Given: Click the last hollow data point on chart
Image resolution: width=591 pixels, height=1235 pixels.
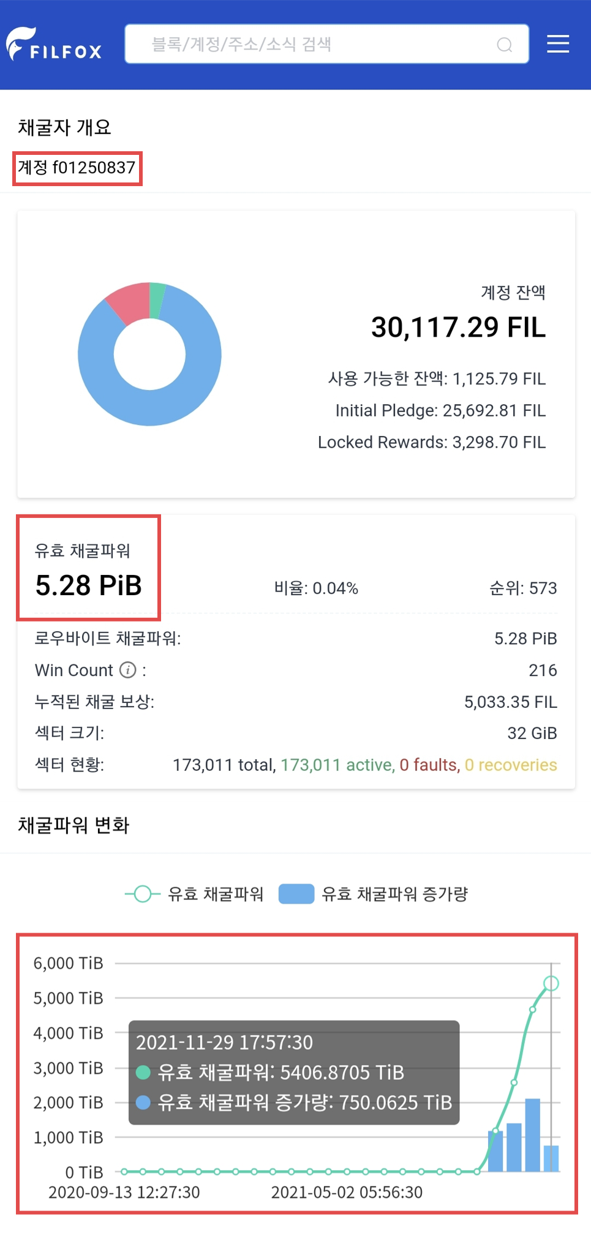Looking at the screenshot, I should pos(551,983).
